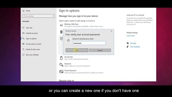This screenshot has height=97, width=172.
Task: Click the Give feedback person icon
Action: [x=127, y=47]
